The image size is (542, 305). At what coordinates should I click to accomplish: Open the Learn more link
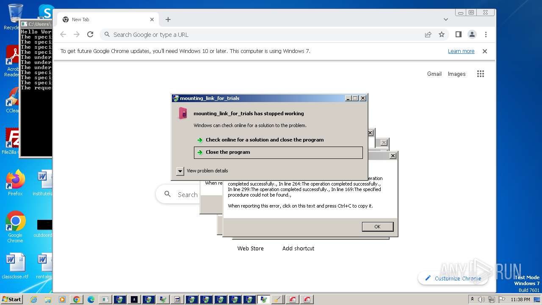tap(461, 51)
